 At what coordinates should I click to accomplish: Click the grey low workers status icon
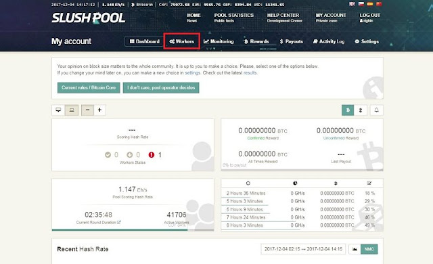tap(129, 154)
